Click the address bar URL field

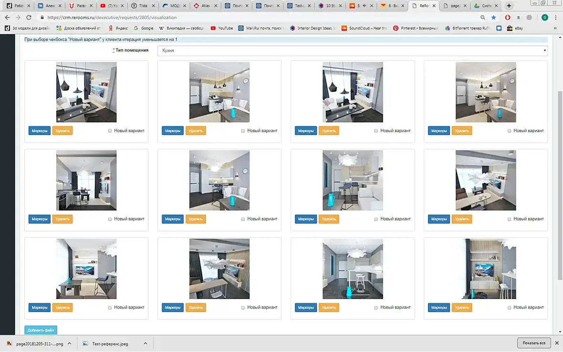(259, 17)
